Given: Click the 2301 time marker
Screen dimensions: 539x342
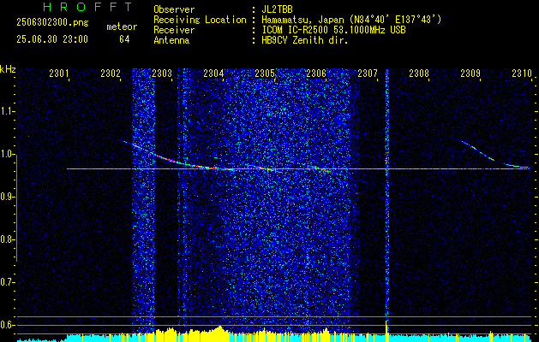Looking at the screenshot, I should point(59,74).
